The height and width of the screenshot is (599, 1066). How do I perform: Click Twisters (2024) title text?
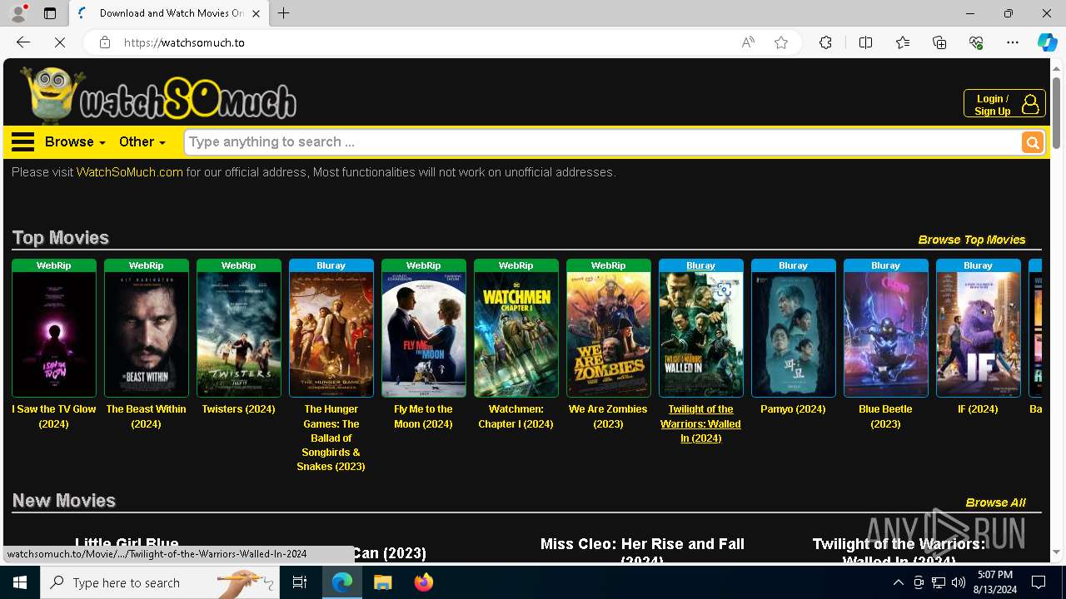238,409
